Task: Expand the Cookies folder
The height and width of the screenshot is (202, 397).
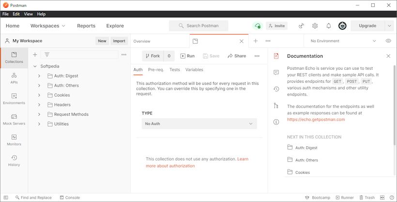Action: [x=39, y=95]
